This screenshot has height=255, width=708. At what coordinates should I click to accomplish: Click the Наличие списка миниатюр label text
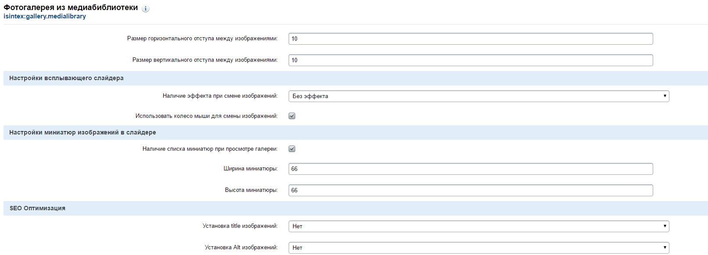[x=210, y=149]
